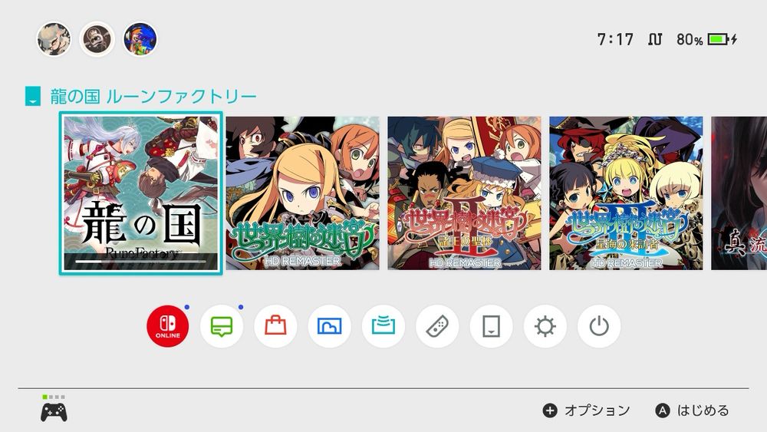
Task: Open the News icon
Action: click(x=222, y=326)
